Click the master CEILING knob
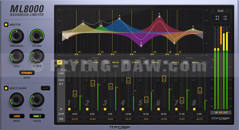Image resolution: width=239 pixels, height=130 pixels. tap(37, 36)
